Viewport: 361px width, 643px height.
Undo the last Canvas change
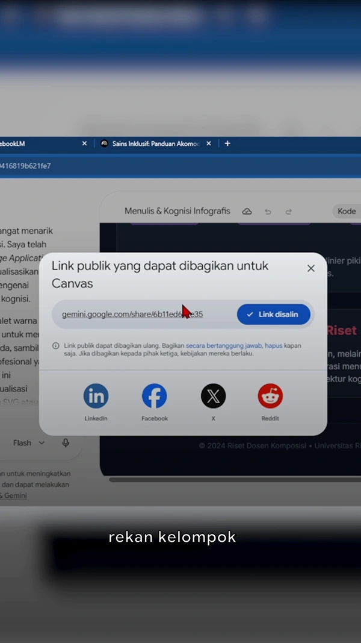(x=268, y=212)
